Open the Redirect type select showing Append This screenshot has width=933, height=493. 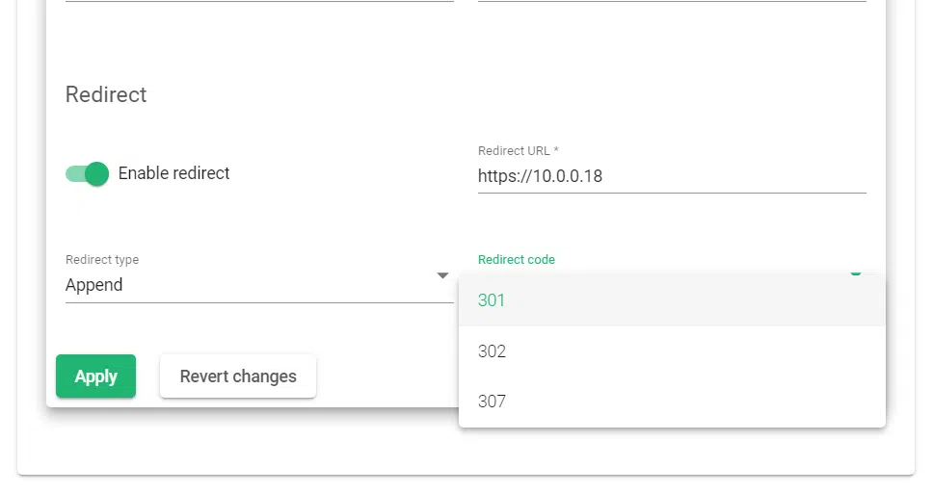(251, 285)
